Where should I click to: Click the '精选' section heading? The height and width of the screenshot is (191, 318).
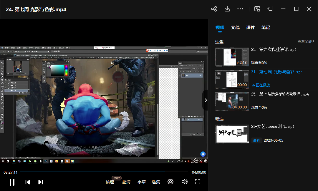pyautogui.click(x=219, y=119)
